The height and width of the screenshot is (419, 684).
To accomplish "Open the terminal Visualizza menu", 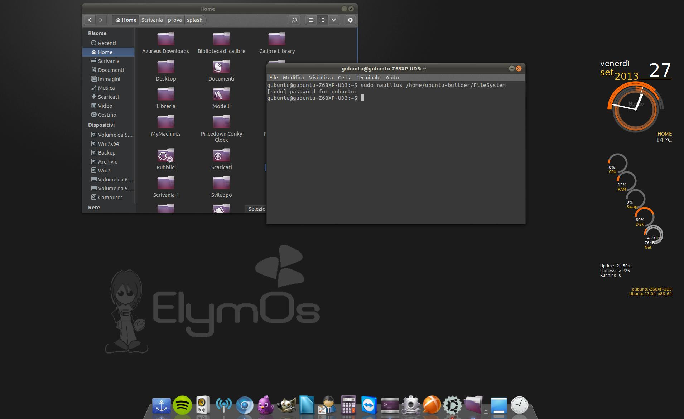I will [321, 77].
